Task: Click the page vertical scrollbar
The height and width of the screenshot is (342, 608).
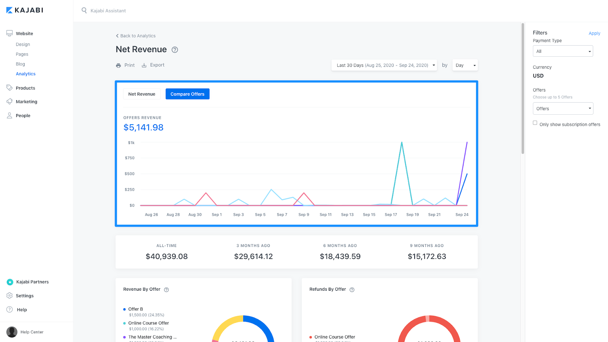Action: [x=523, y=88]
